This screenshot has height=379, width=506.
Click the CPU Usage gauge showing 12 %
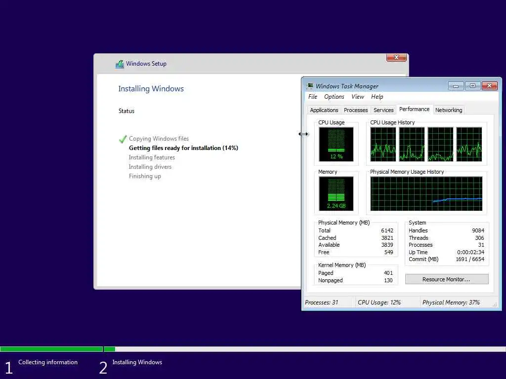(x=336, y=144)
